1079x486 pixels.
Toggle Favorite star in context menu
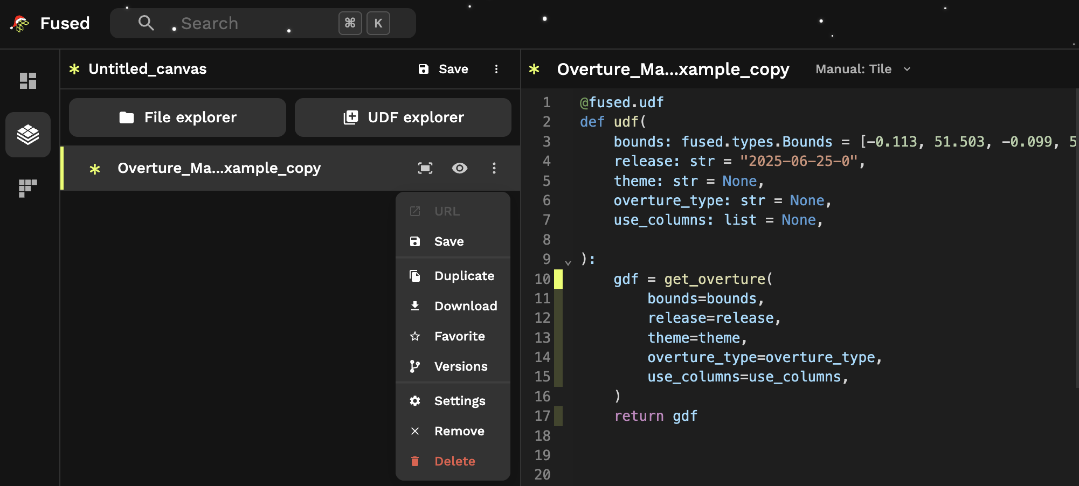(453, 336)
